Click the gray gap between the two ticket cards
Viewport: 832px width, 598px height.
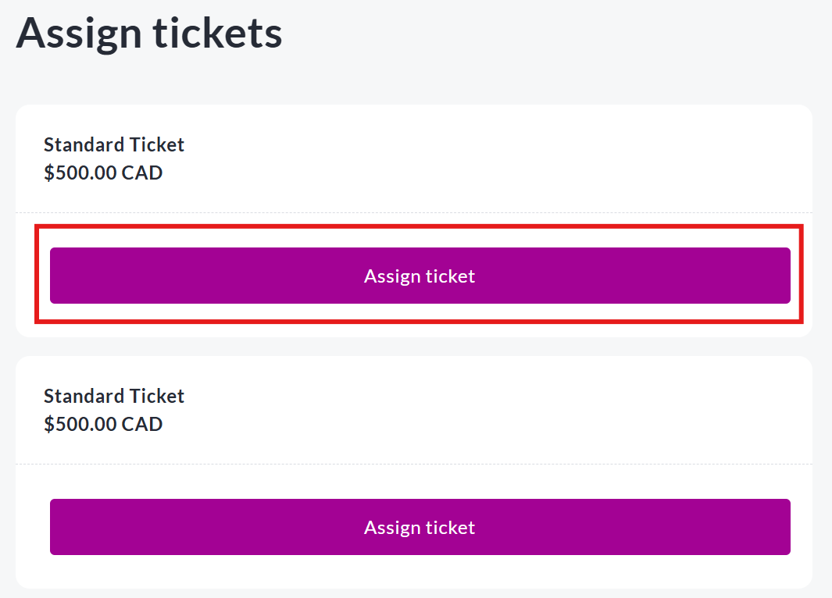pyautogui.click(x=414, y=347)
